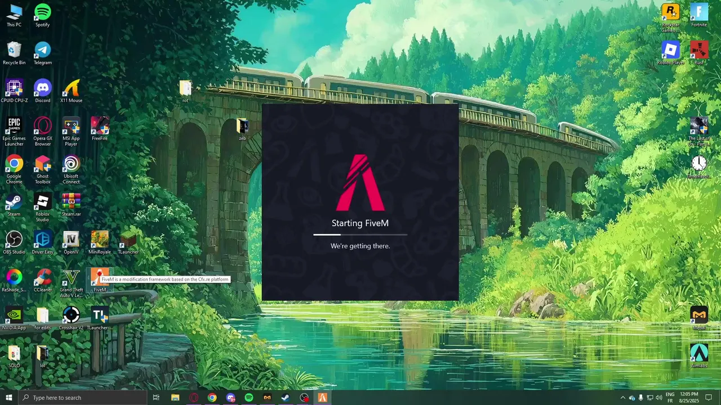The height and width of the screenshot is (405, 721).
Task: Expand the hidden system tray icons
Action: click(622, 398)
